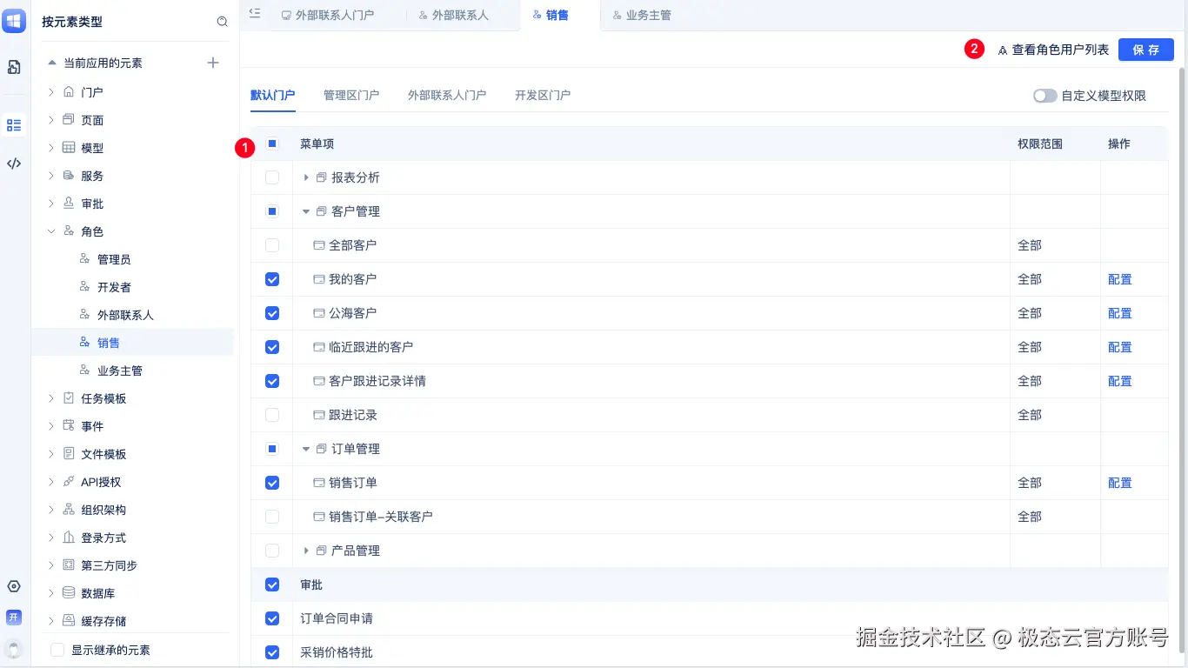1188x668 pixels.
Task: Click the search icon beside 按元素类型
Action: (x=223, y=22)
